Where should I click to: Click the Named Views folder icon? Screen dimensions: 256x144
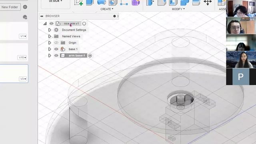click(x=56, y=36)
